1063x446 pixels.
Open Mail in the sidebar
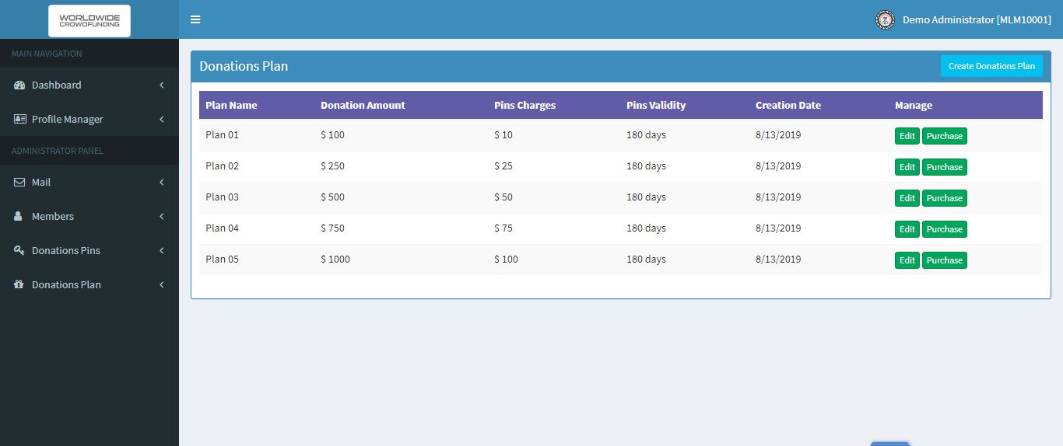pos(89,182)
